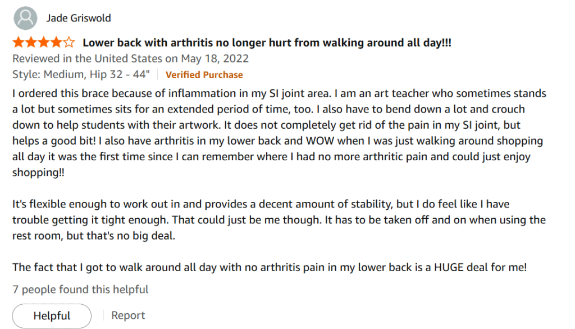
Task: Click the empty fifth rating star
Action: tap(69, 43)
